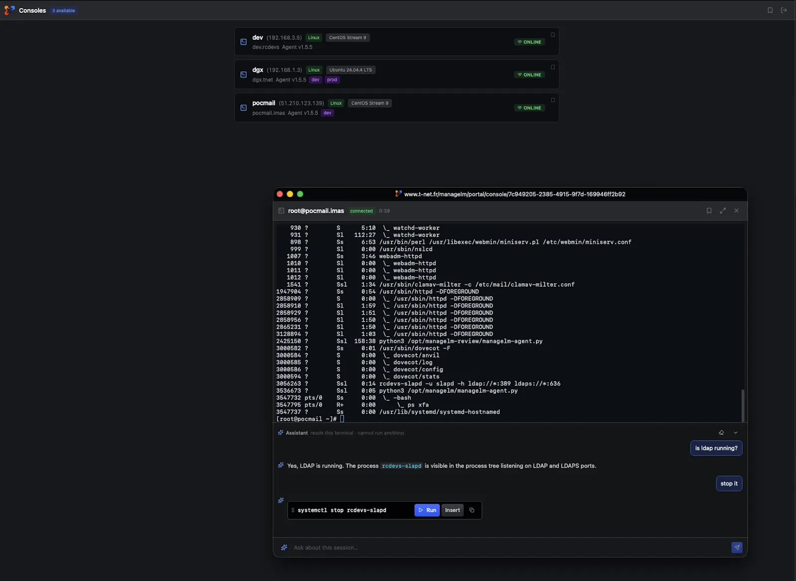This screenshot has width=796, height=581.
Task: Click the red close button of the console window
Action: point(280,194)
